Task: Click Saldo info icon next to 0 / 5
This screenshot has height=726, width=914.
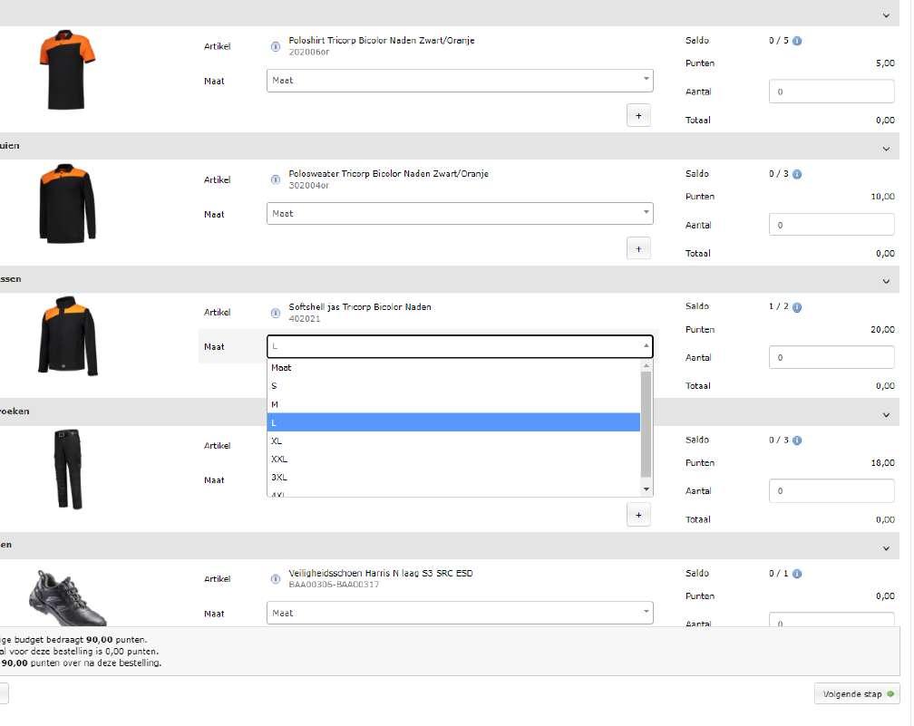Action: pos(797,41)
